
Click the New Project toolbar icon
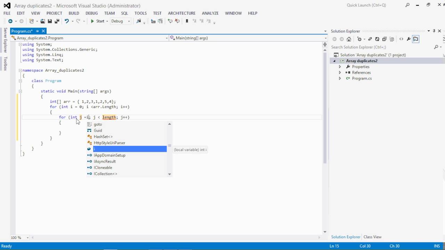(32, 21)
